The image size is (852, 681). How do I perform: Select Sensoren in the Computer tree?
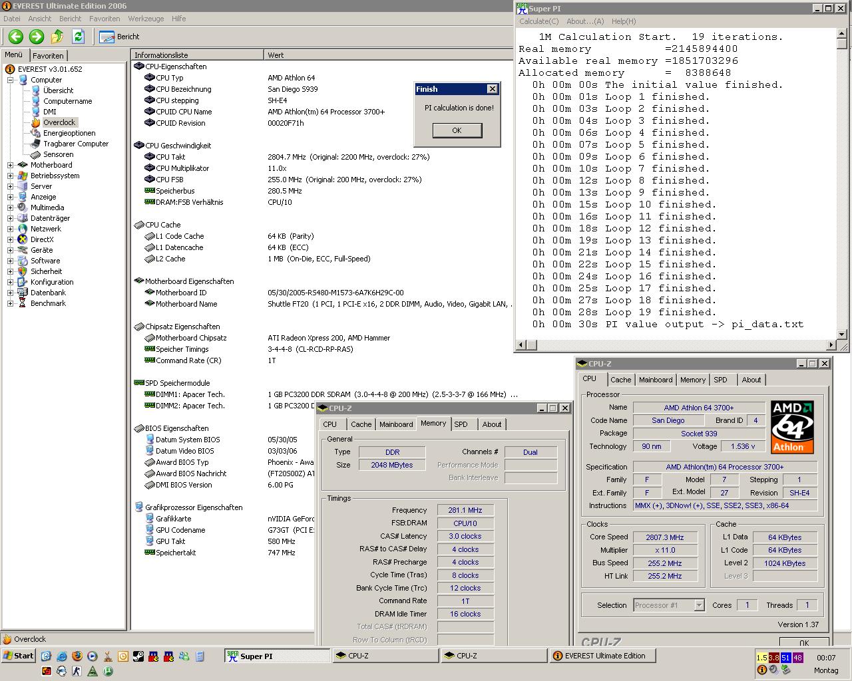point(58,154)
